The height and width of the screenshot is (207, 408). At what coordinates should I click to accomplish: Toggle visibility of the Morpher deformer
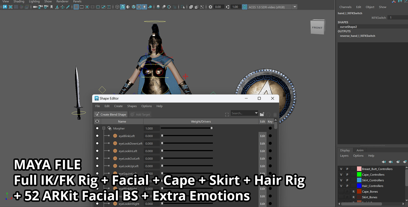pyautogui.click(x=97, y=128)
